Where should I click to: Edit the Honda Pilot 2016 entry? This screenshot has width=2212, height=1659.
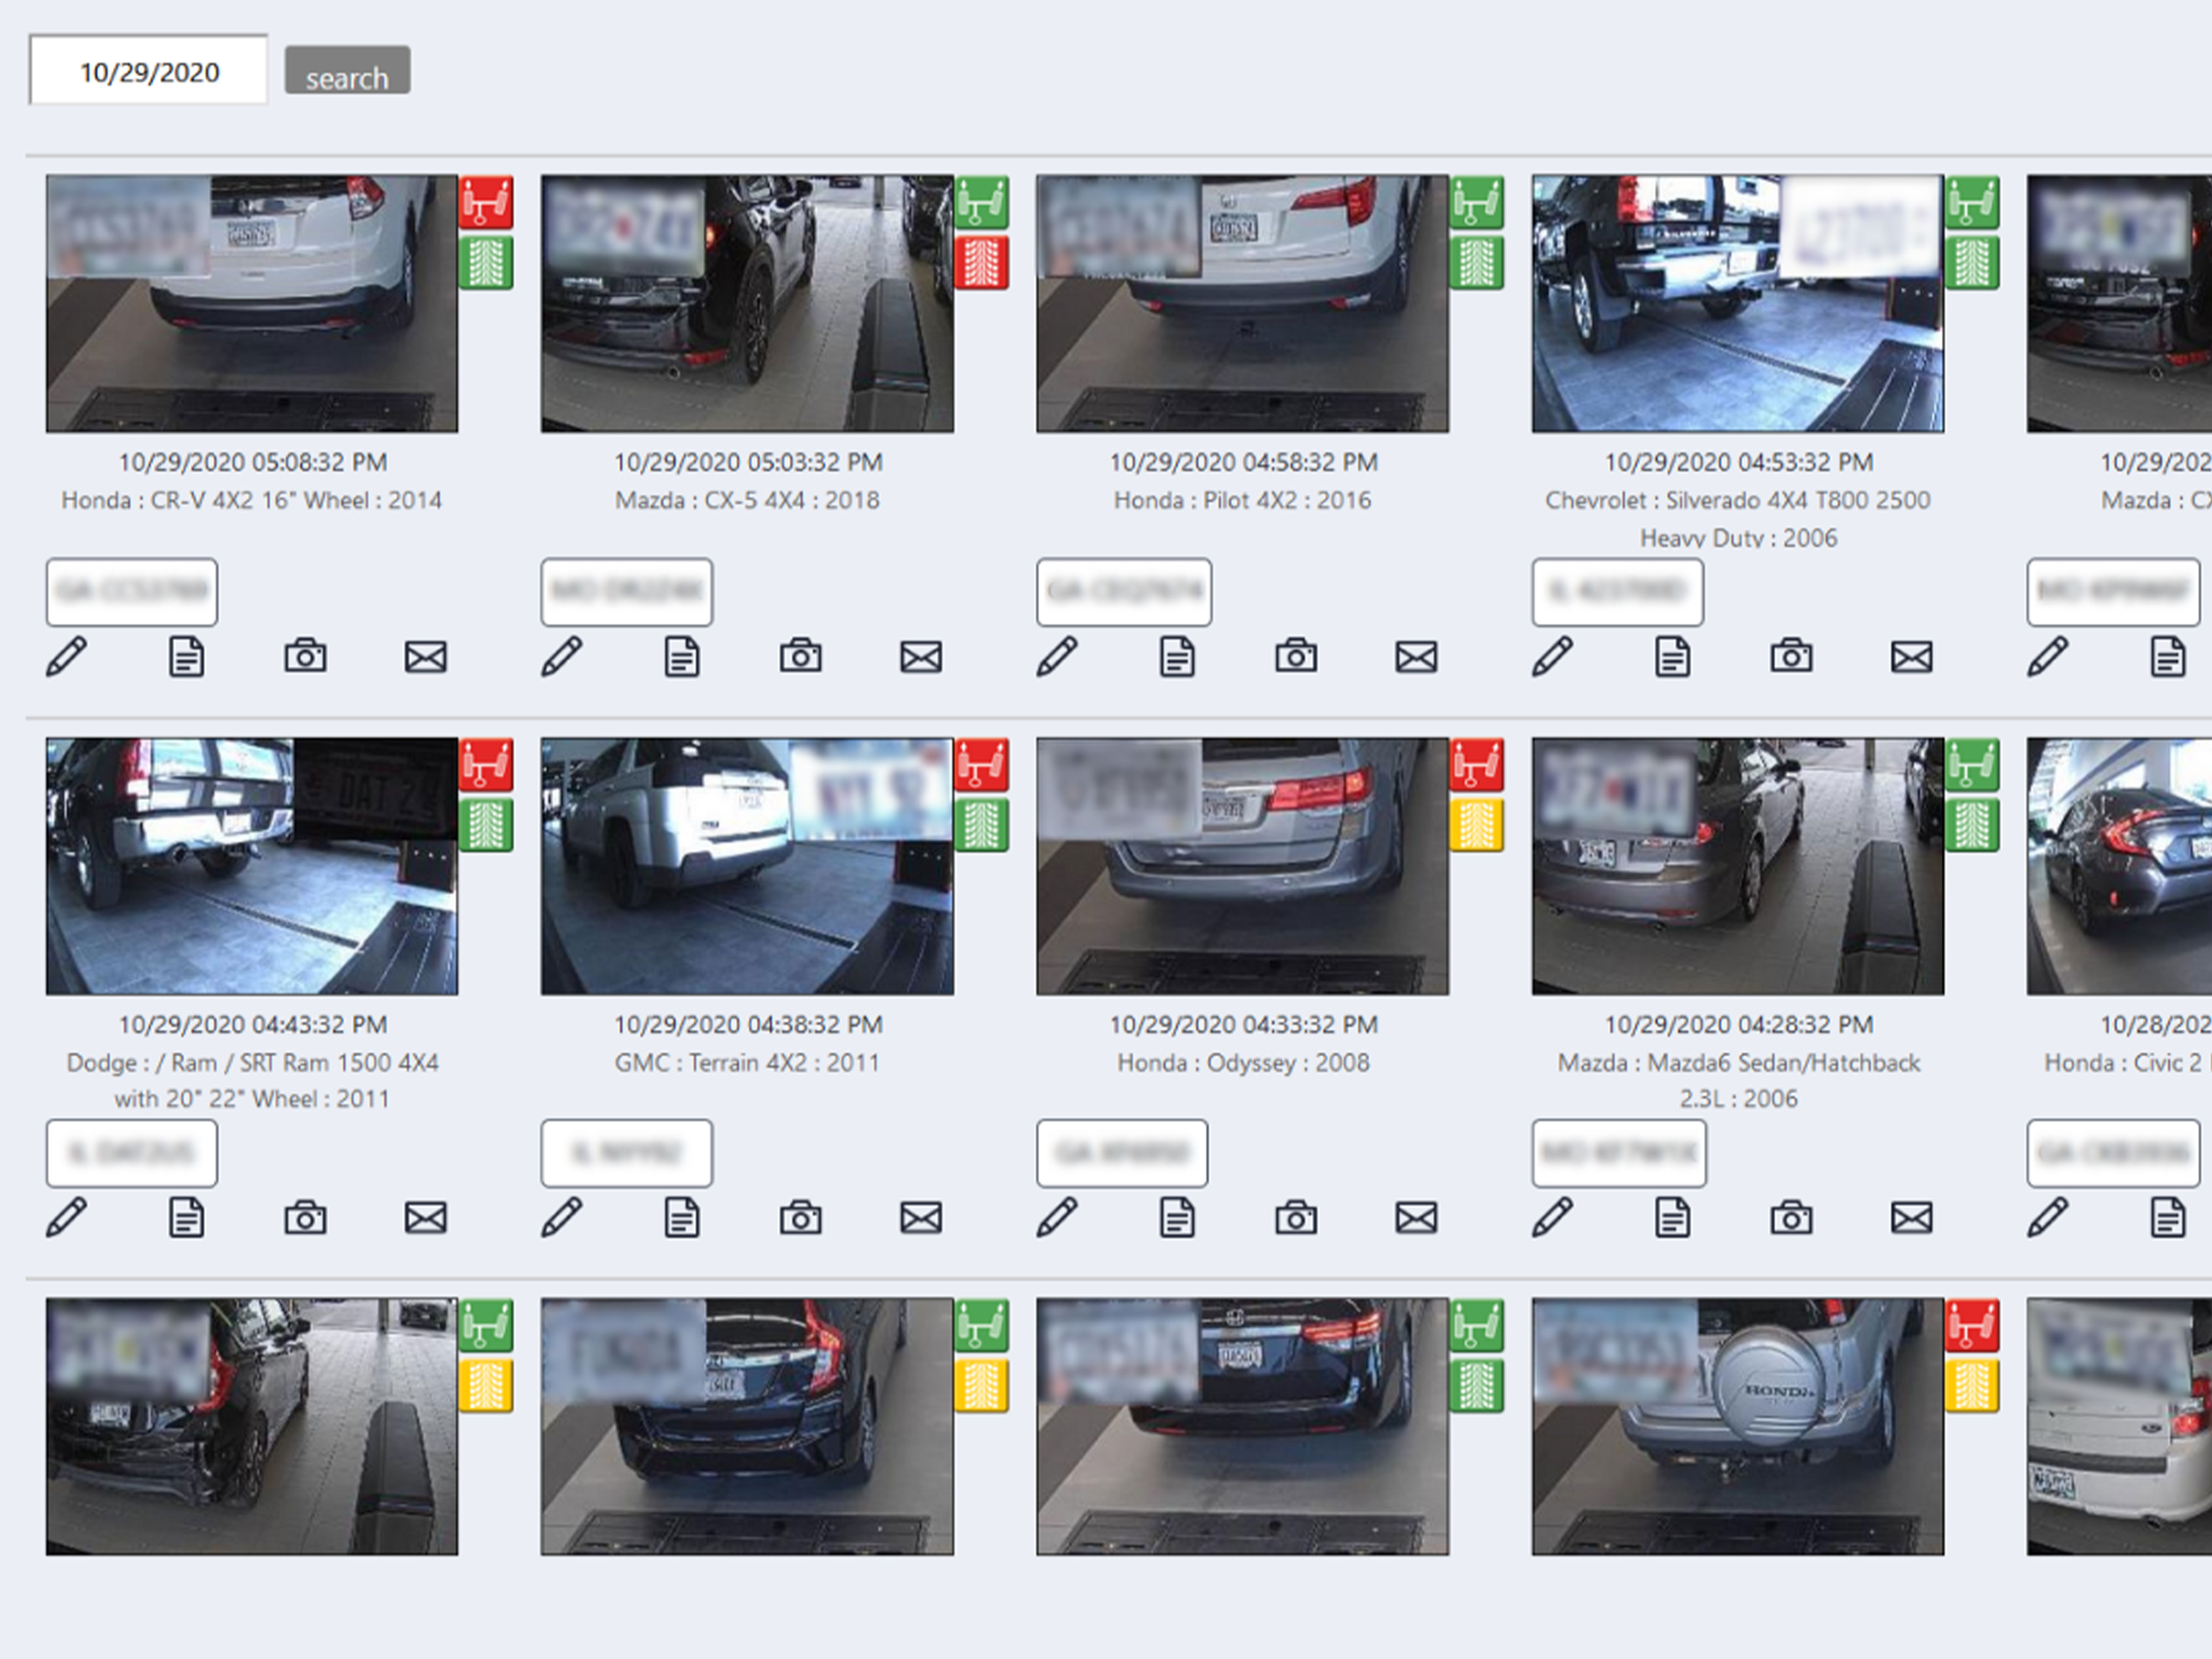pos(1057,657)
